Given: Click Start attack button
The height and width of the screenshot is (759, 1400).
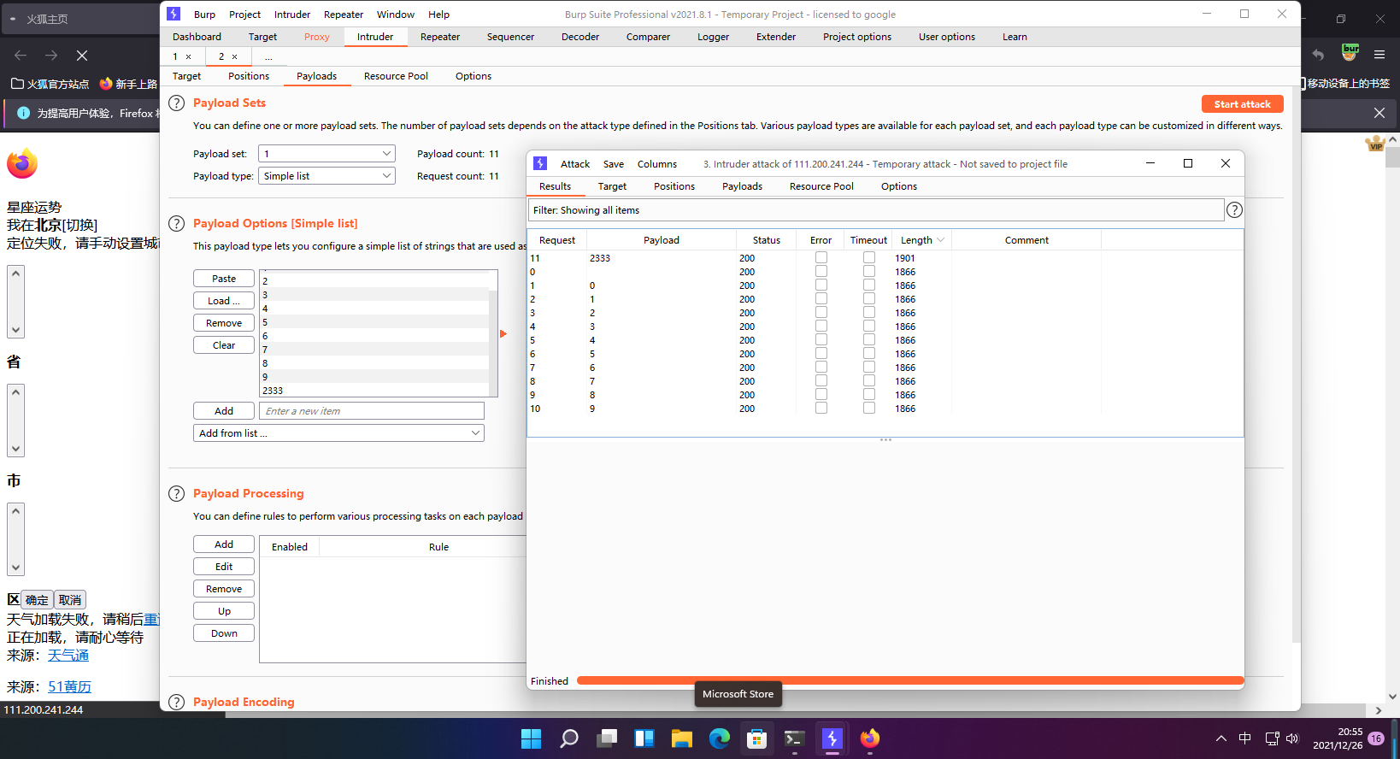Looking at the screenshot, I should tap(1243, 104).
